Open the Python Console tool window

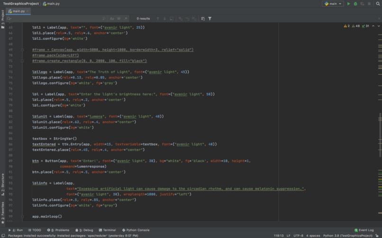(136, 230)
